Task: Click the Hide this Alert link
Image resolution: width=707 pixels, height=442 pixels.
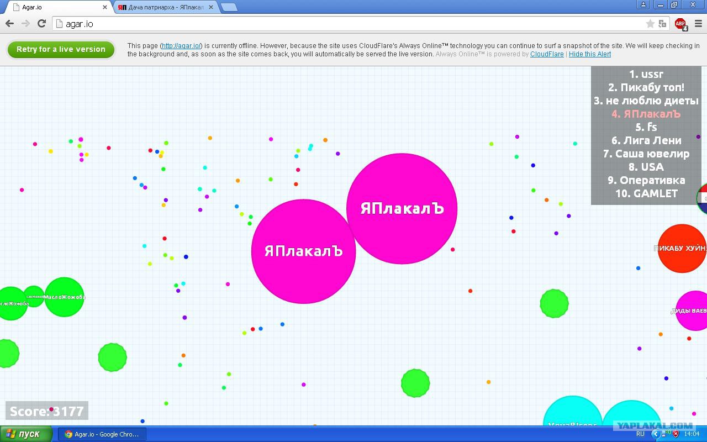Action: [x=590, y=54]
